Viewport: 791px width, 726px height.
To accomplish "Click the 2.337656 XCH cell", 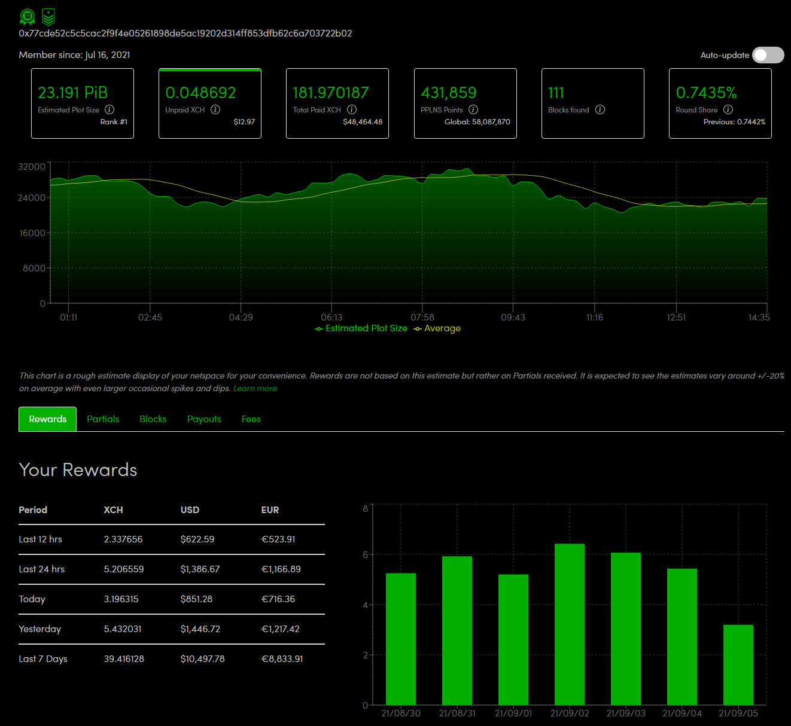I will [123, 539].
